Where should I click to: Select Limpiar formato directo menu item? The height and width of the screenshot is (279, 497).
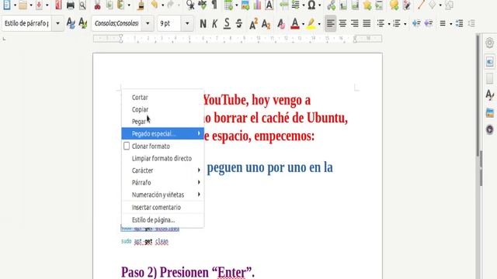click(162, 158)
